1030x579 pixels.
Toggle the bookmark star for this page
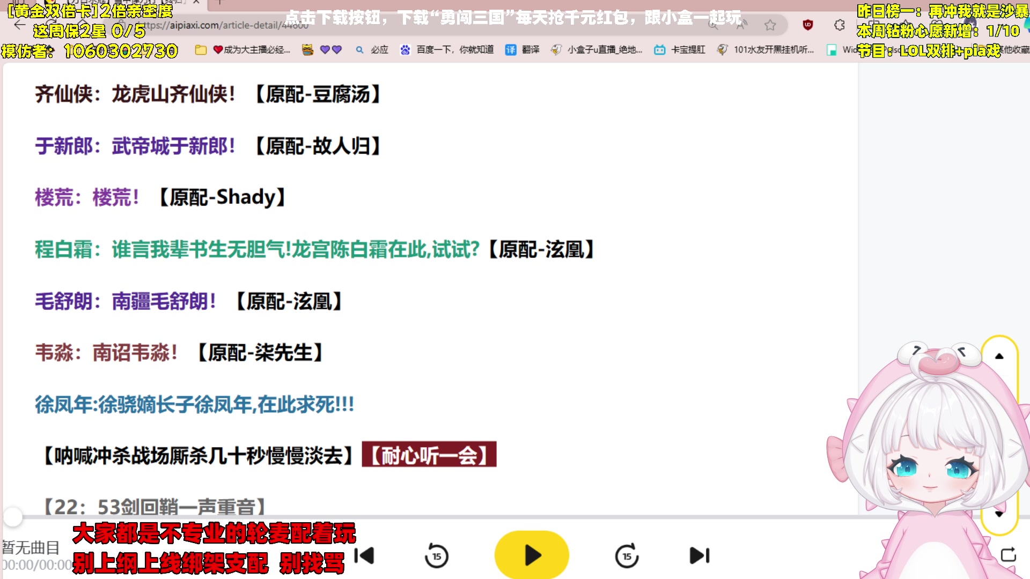(x=770, y=25)
